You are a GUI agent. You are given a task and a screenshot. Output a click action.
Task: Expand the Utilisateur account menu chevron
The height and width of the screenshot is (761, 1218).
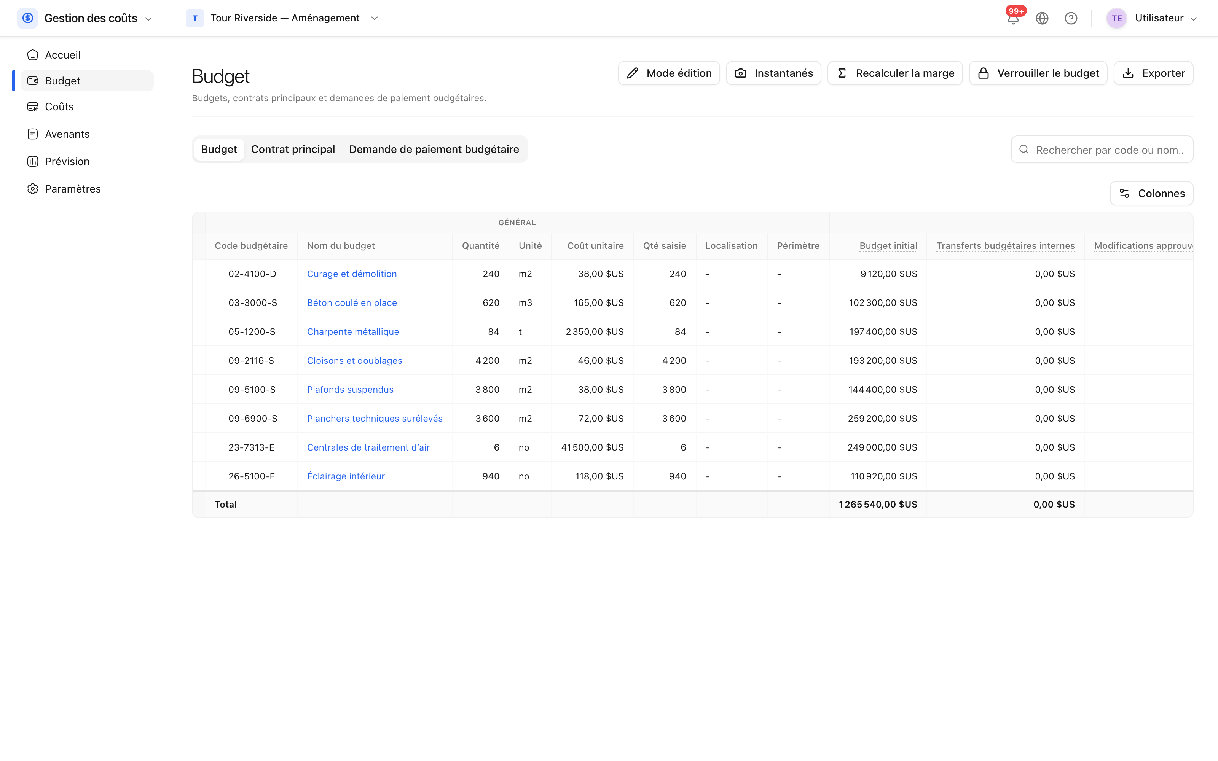tap(1193, 19)
